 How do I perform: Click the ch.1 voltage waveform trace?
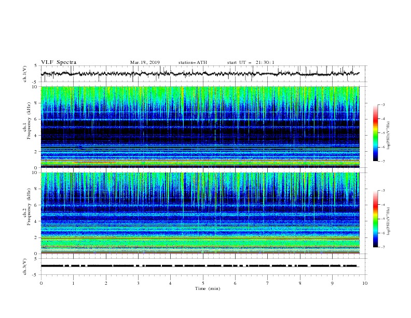200,74
